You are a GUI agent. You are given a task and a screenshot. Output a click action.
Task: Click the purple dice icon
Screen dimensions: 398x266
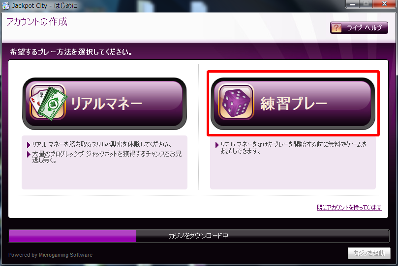point(236,102)
